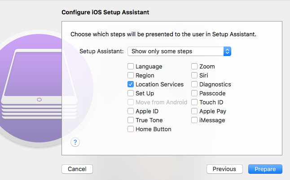Check the Home Button option

131,129
